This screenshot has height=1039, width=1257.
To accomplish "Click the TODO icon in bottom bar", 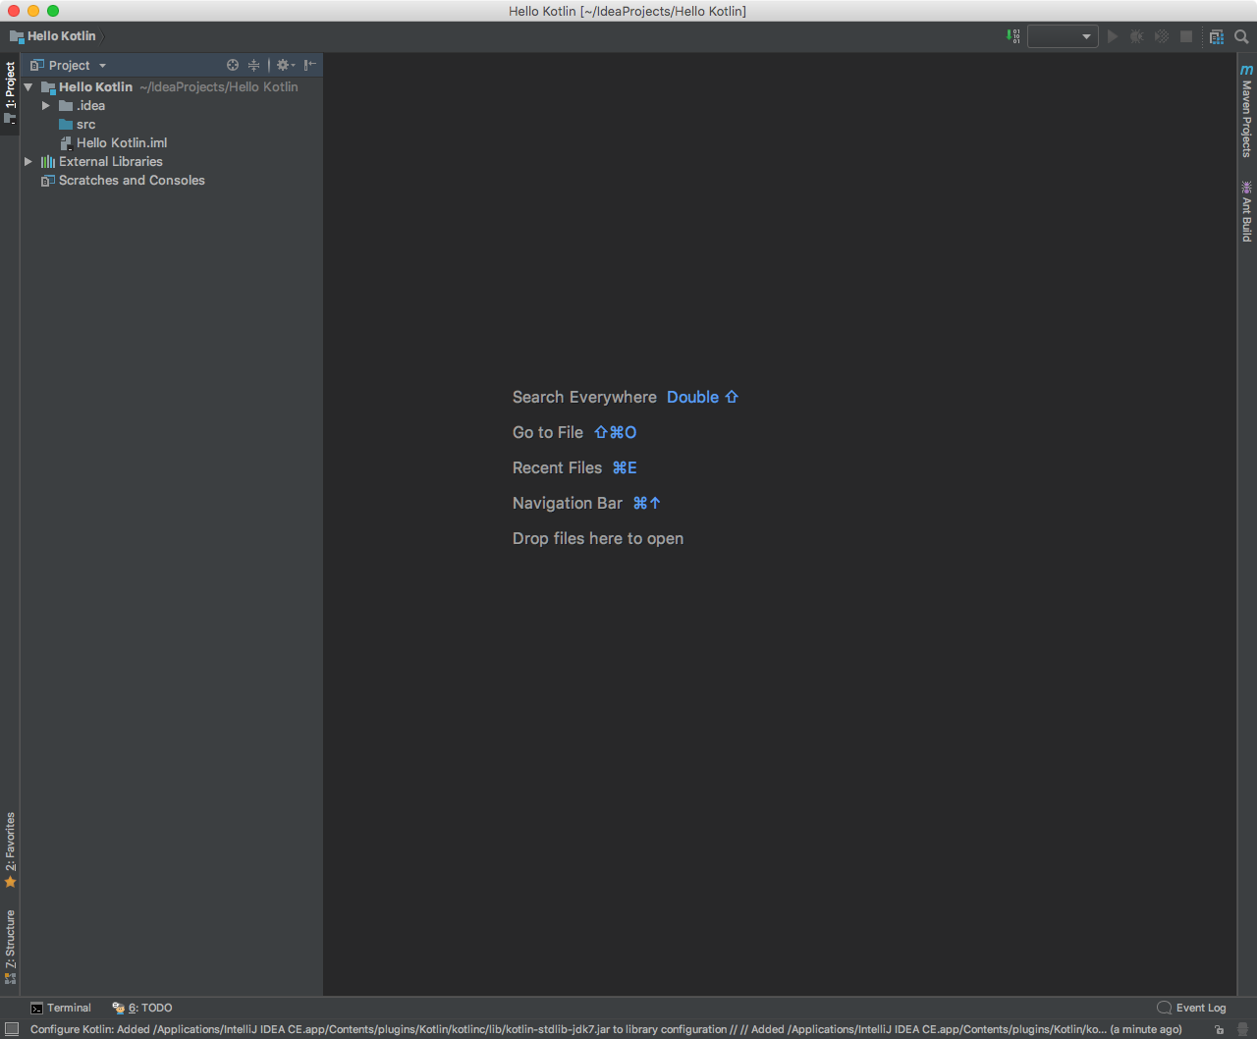I will point(118,1009).
